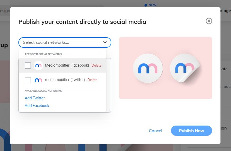Select the mediamodifier (Twitter) account name
231x151 pixels.
click(x=65, y=80)
